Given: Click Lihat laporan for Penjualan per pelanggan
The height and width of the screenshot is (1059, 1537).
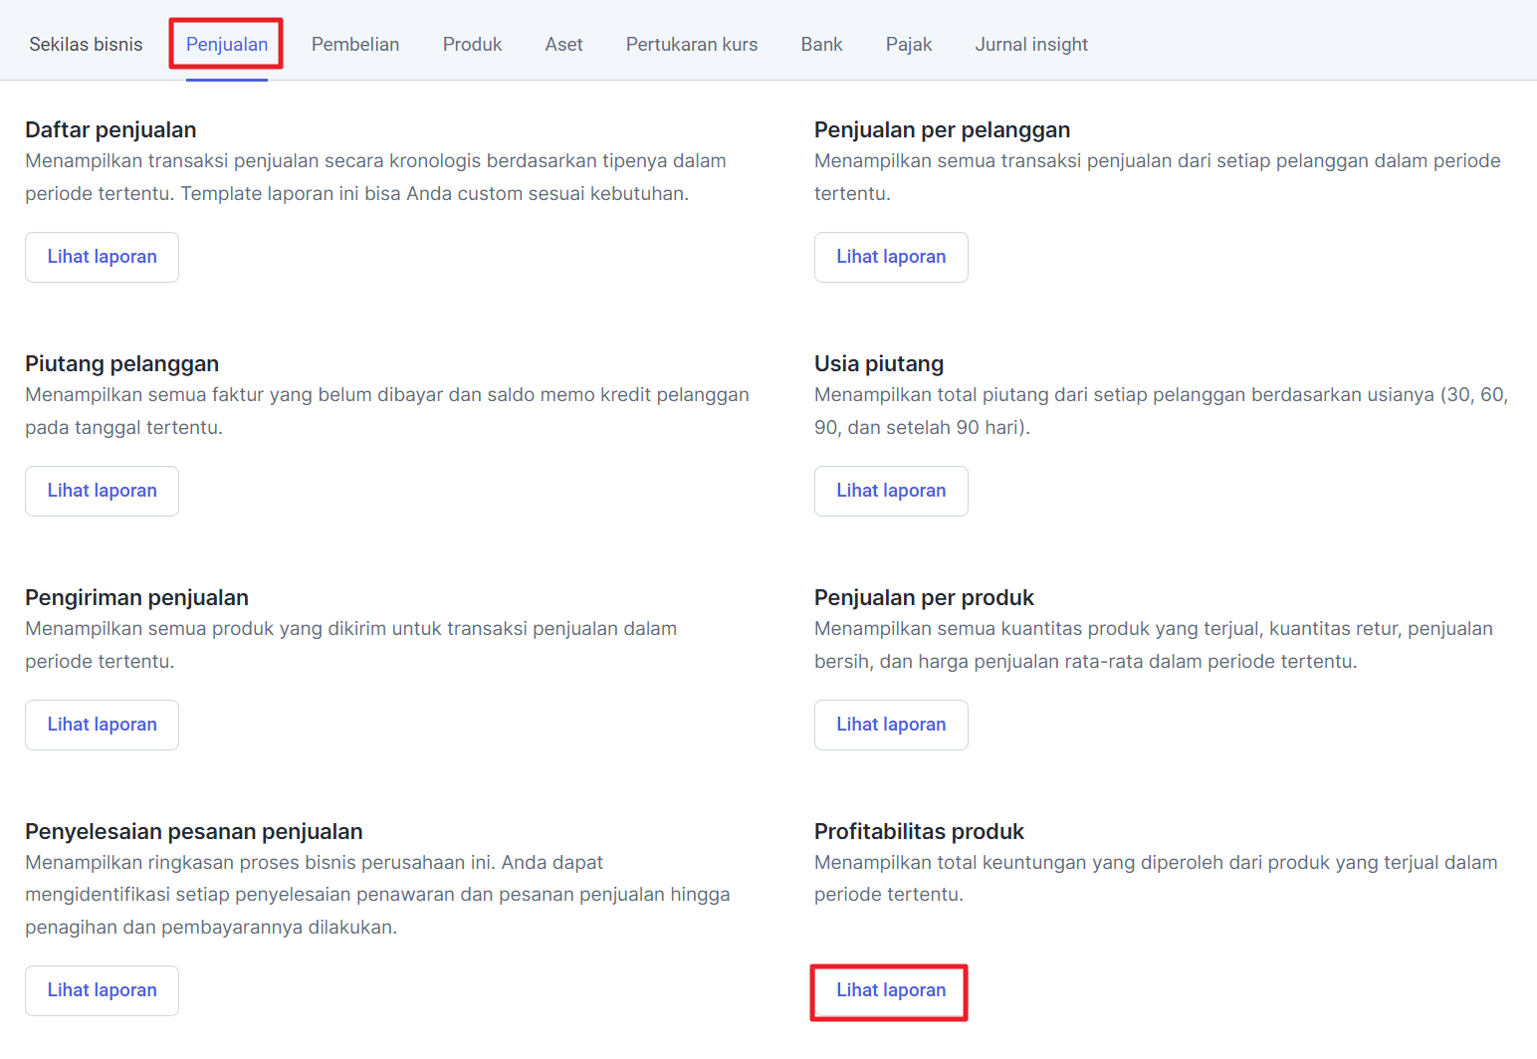Looking at the screenshot, I should tap(891, 257).
